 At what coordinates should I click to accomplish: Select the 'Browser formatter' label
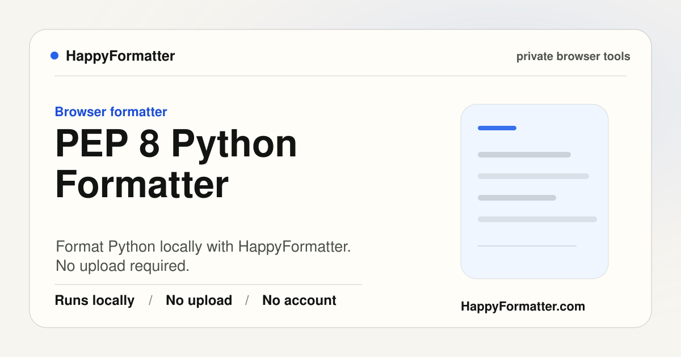[111, 112]
